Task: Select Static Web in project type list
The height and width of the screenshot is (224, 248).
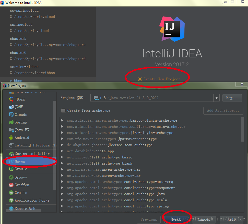Action: point(31,209)
